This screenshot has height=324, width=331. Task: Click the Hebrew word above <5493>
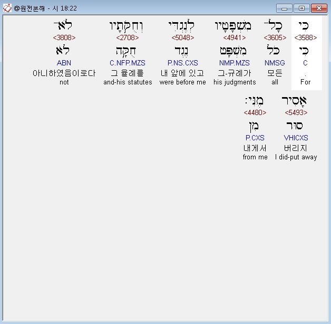coord(294,101)
